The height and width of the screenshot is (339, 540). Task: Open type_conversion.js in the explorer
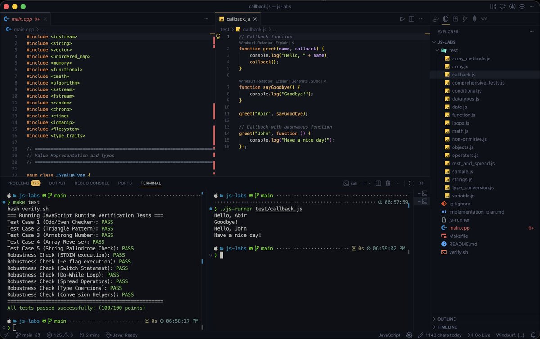click(x=484, y=187)
